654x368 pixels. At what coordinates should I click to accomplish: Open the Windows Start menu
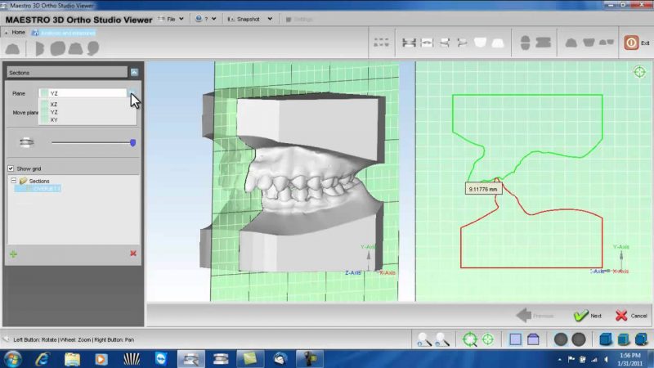pyautogui.click(x=12, y=359)
